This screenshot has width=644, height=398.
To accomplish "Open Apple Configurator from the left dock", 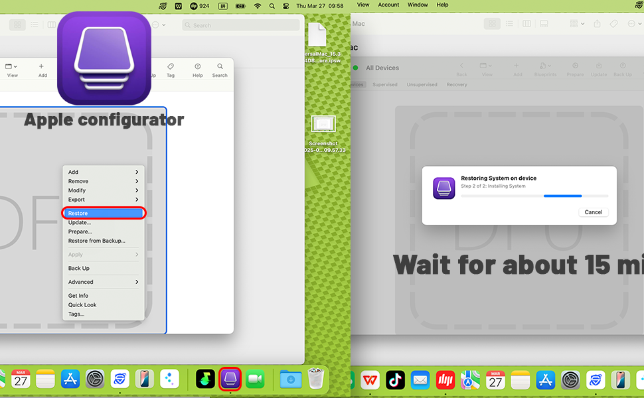I will [230, 379].
